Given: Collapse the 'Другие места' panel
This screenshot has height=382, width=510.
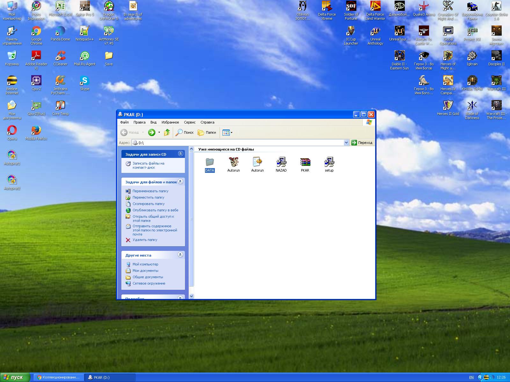Looking at the screenshot, I should [180, 255].
